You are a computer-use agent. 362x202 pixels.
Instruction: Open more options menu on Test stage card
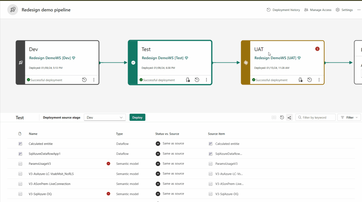coord(206,80)
